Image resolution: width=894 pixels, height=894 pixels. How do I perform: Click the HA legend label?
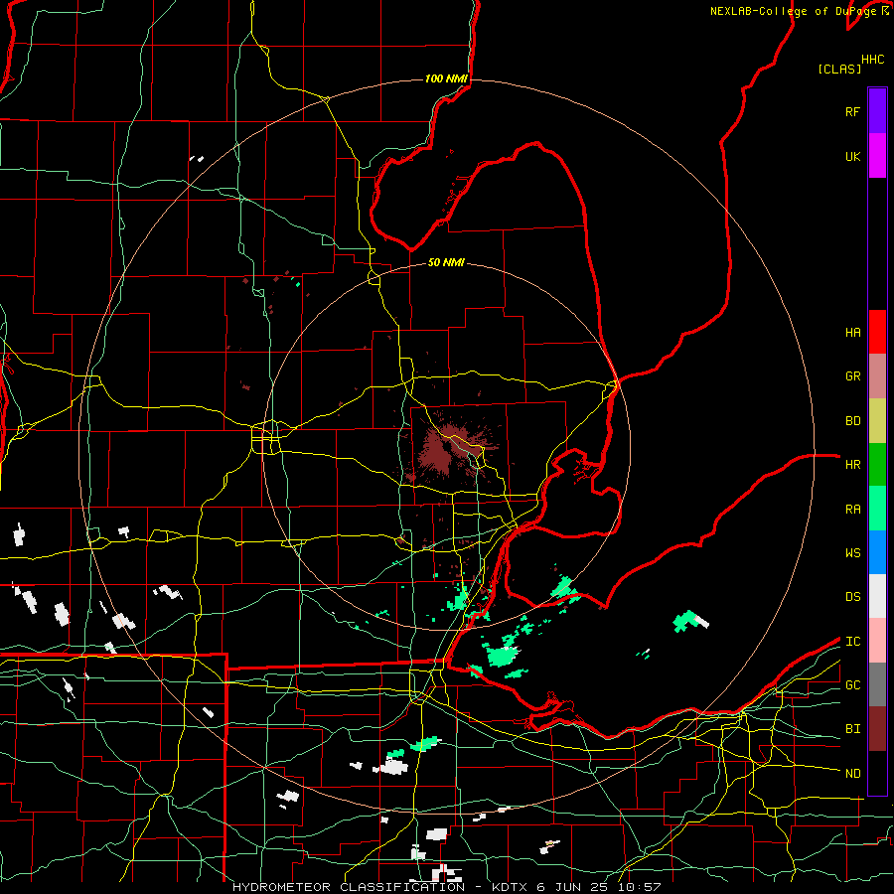coord(852,333)
